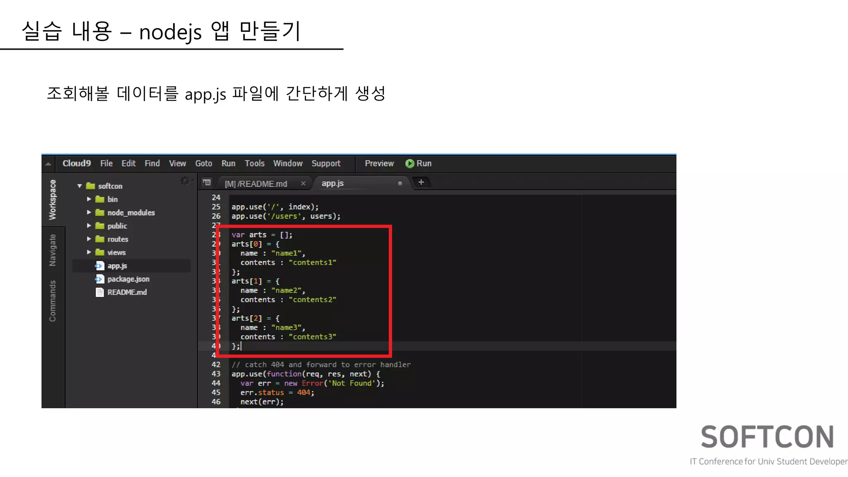This screenshot has height=477, width=848.
Task: Expand the views folder
Action: coord(89,252)
